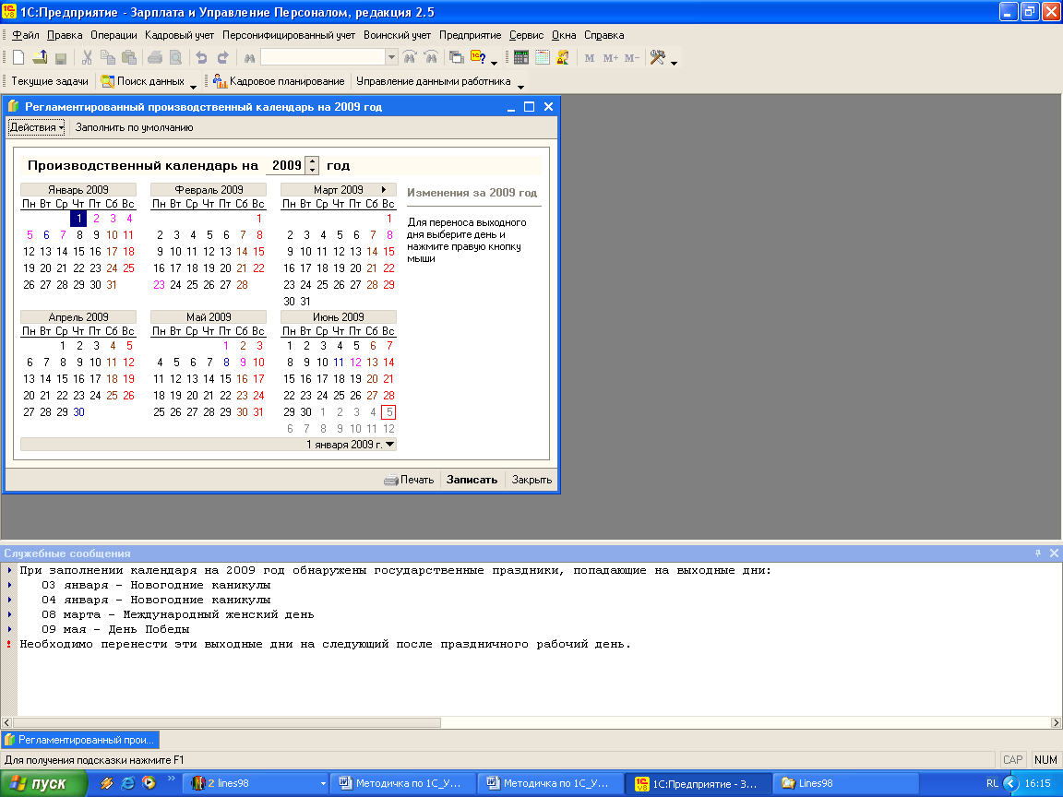Open the Персонифицированный учет menu
The width and height of the screenshot is (1063, 797).
(x=288, y=35)
